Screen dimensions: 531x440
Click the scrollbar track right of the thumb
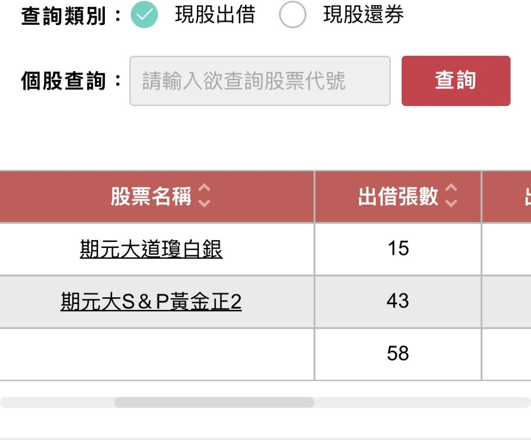(x=421, y=402)
